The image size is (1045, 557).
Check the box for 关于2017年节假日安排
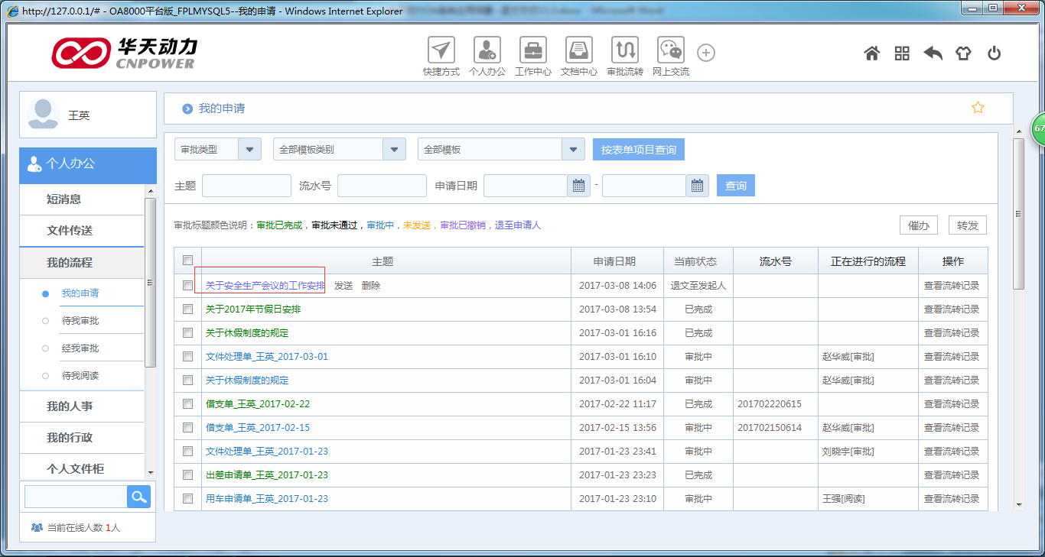188,309
